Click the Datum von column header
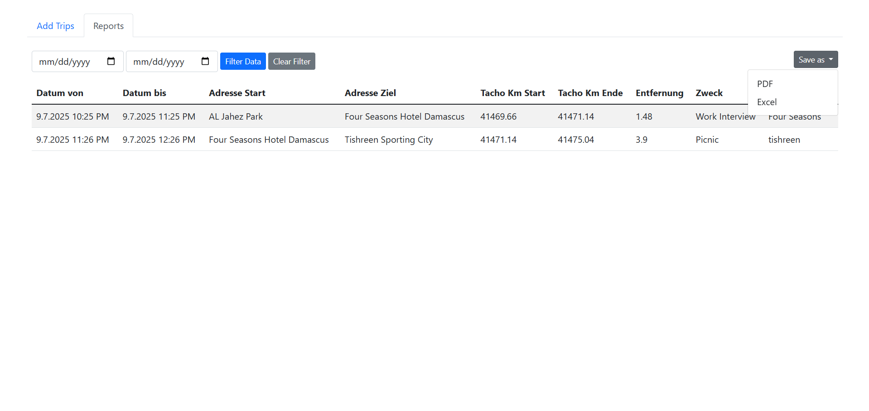Image resolution: width=869 pixels, height=411 pixels. tap(60, 93)
